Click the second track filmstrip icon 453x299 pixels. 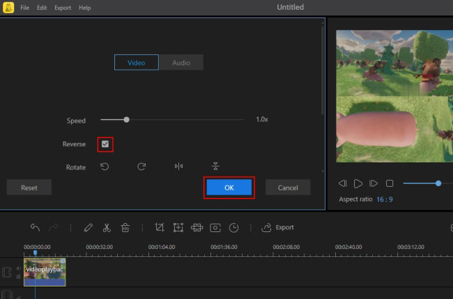pyautogui.click(x=7, y=295)
